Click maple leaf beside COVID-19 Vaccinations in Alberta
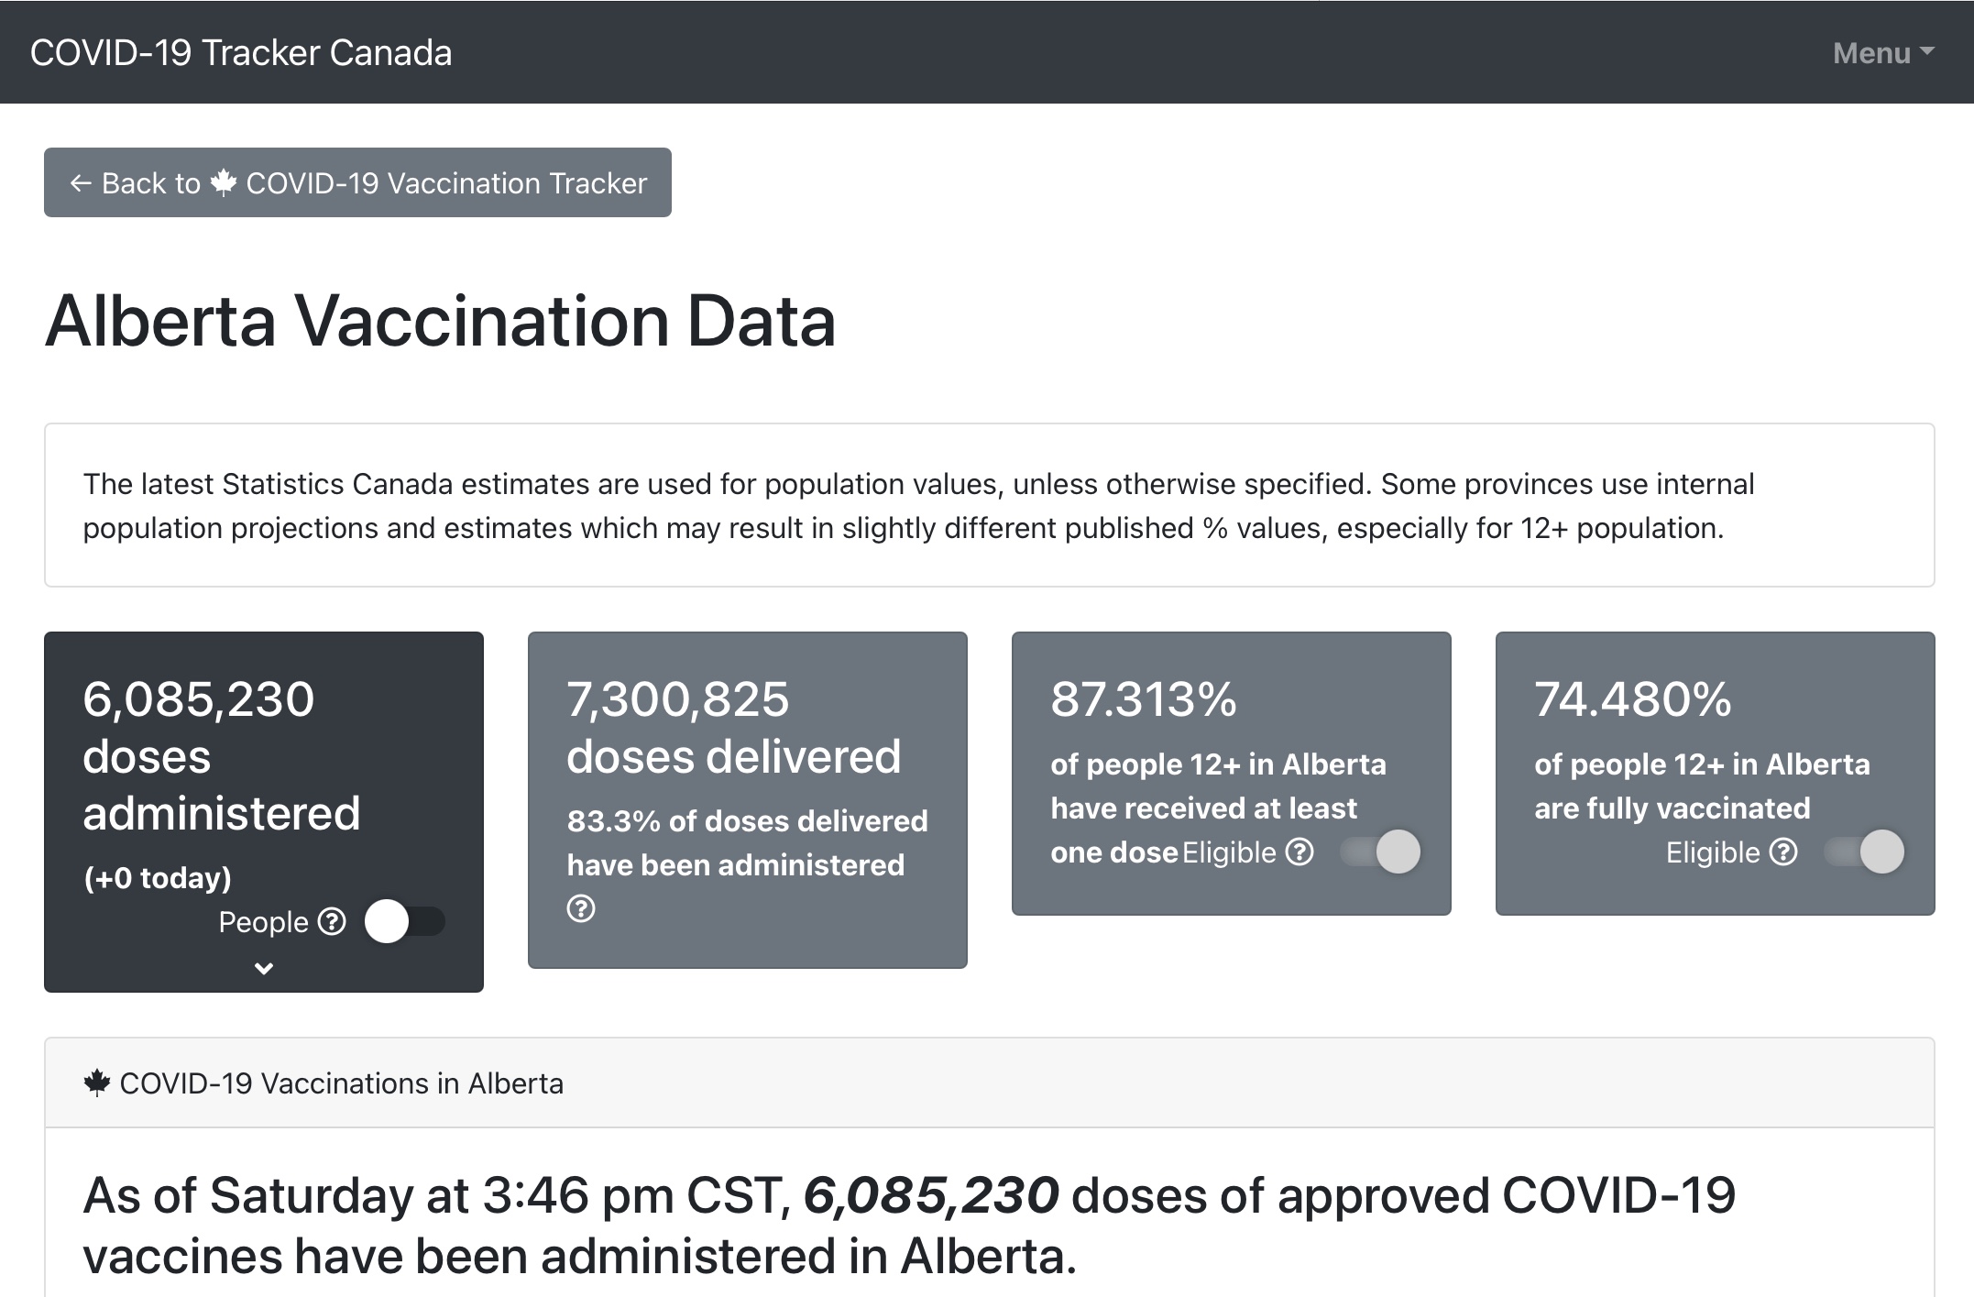1974x1297 pixels. click(97, 1083)
